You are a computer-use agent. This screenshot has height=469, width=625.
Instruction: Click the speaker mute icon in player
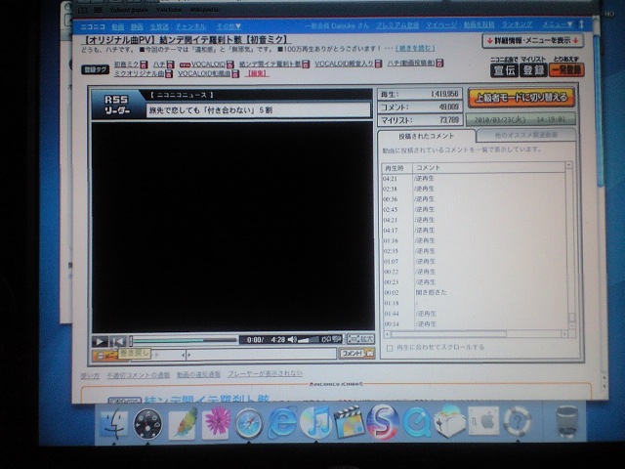pos(292,339)
